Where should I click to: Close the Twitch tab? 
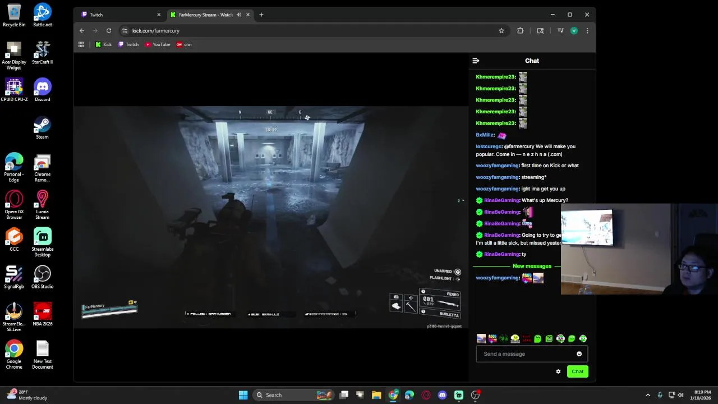point(159,15)
